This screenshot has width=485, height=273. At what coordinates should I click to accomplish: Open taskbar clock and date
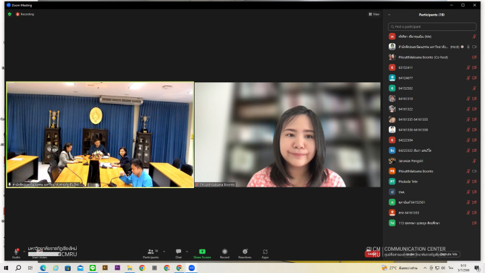tap(463, 268)
